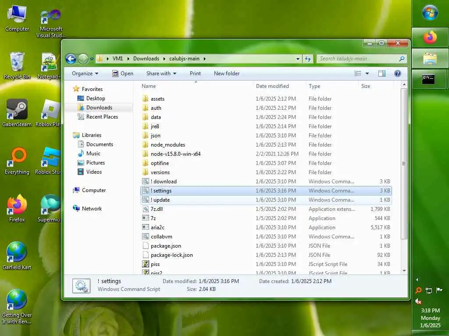
Task: Open the Microsoft Visual Studio desktop shortcut
Action: point(51,23)
